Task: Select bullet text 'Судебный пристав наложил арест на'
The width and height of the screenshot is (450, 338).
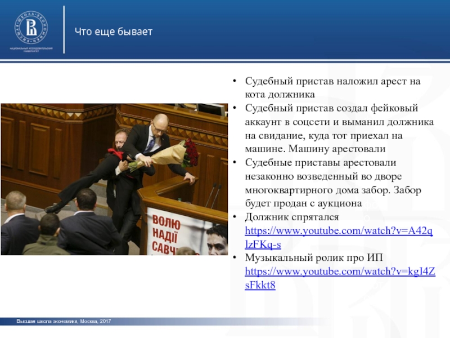Action: tap(332, 81)
